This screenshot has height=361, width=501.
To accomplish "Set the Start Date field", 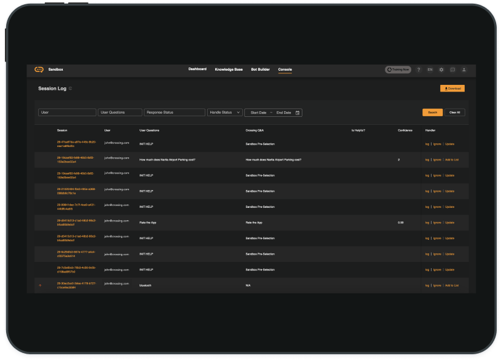I will pyautogui.click(x=258, y=113).
